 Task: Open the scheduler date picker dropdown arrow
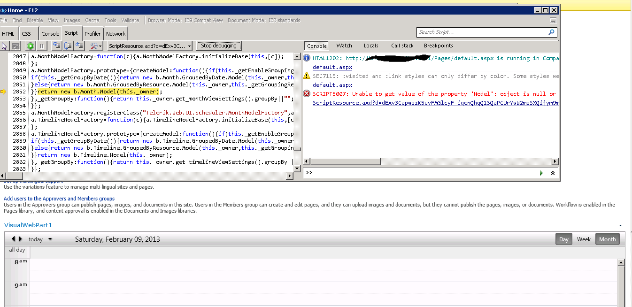[x=50, y=239]
